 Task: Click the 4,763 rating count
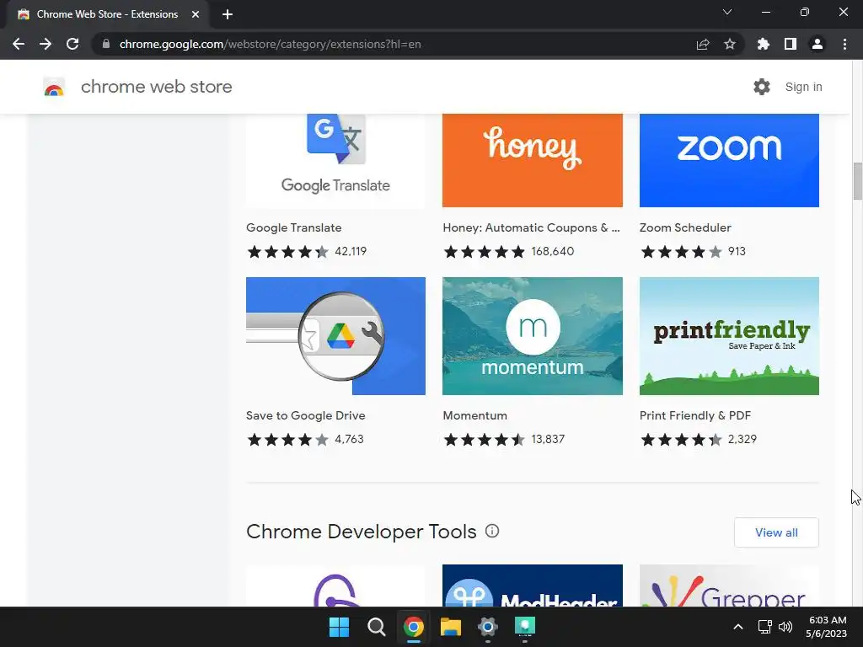tap(349, 439)
